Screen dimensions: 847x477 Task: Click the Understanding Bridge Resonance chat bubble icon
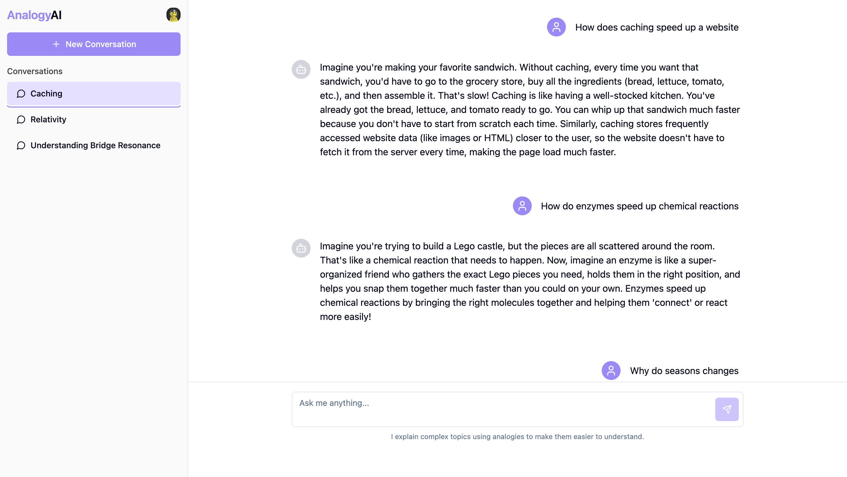coord(21,145)
